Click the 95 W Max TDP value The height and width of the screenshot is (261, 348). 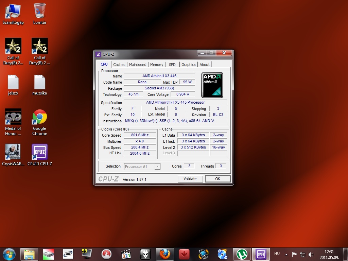click(187, 82)
